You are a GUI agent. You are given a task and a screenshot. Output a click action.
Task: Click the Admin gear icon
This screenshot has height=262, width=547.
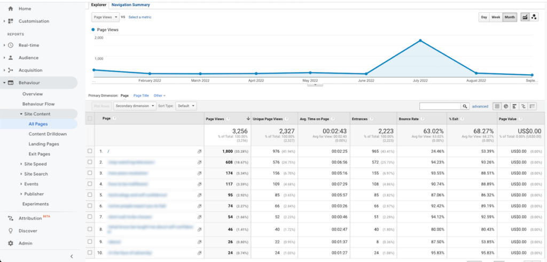[11, 243]
